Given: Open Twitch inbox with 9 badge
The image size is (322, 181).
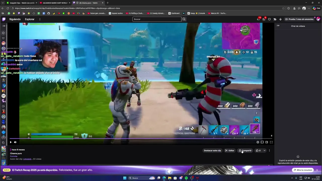Looking at the screenshot, I should coord(264,19).
